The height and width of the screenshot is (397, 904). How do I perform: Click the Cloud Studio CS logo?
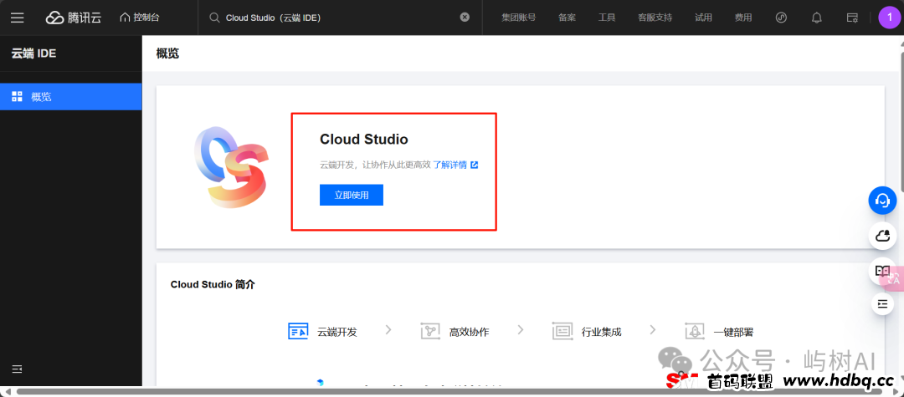point(232,167)
